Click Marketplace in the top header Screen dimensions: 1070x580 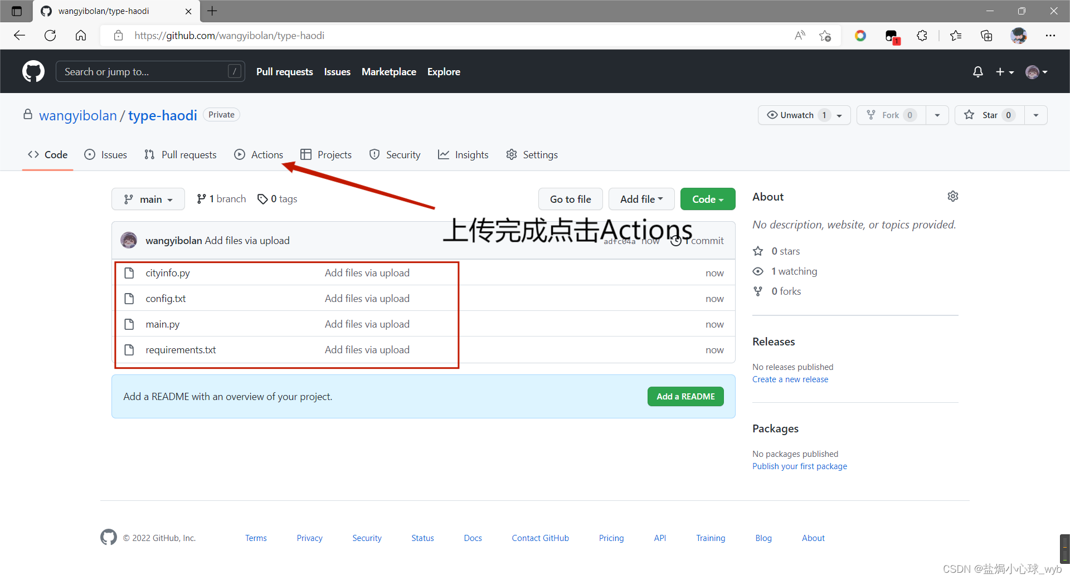point(389,72)
